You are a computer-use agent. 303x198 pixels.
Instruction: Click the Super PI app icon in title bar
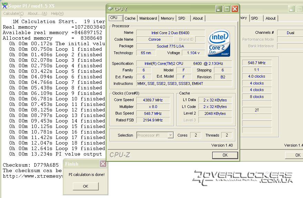pos(4,6)
